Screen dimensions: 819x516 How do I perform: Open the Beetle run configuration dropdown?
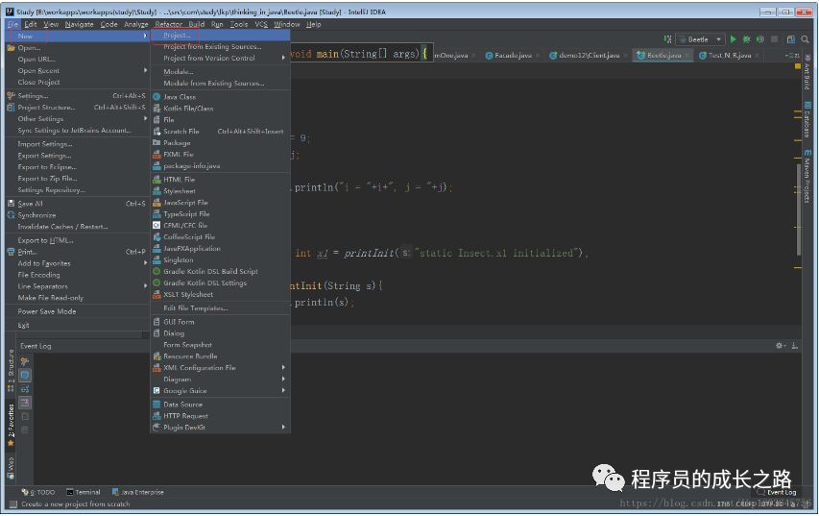pyautogui.click(x=700, y=39)
